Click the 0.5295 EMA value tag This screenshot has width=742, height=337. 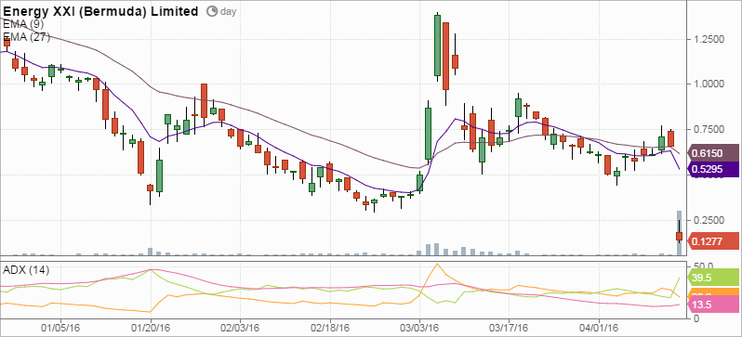pyautogui.click(x=712, y=169)
